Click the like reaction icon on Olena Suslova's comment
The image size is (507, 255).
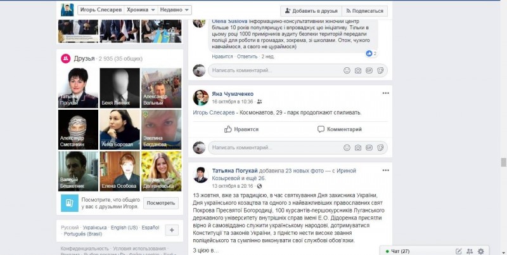(369, 54)
